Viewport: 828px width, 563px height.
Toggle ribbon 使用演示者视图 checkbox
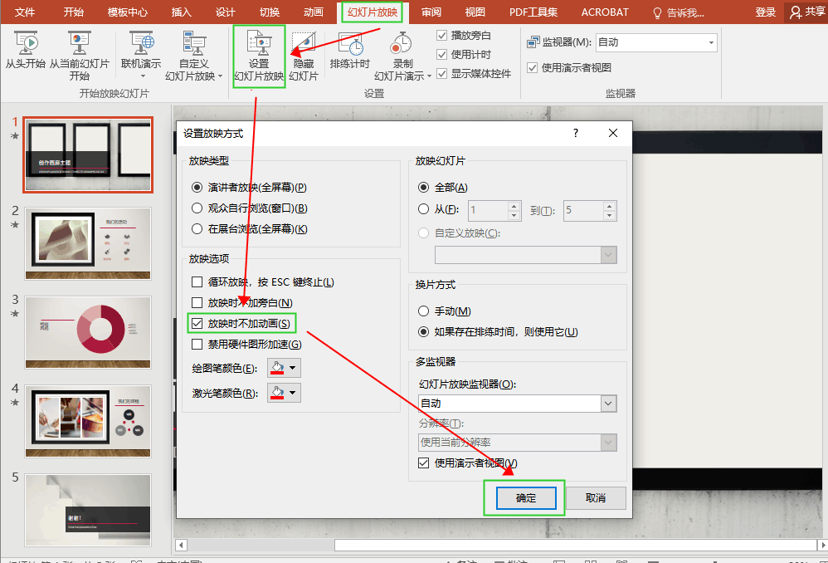[x=533, y=67]
